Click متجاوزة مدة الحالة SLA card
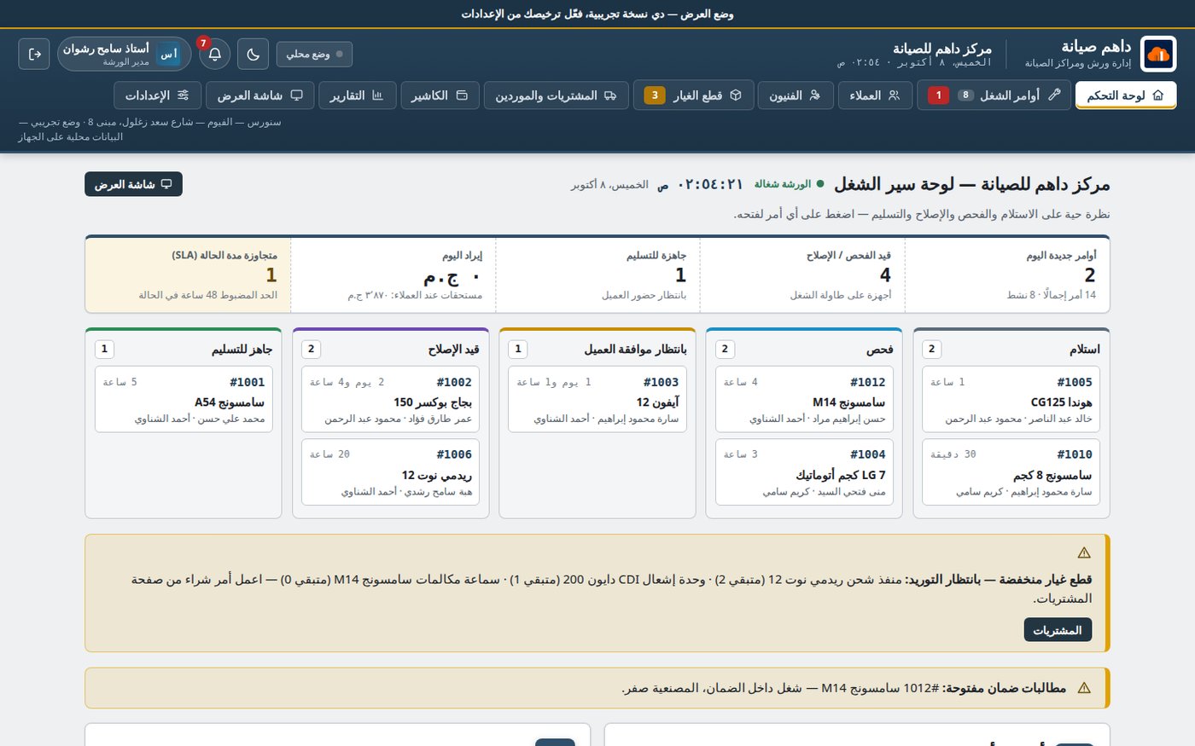Image resolution: width=1195 pixels, height=746 pixels. [188, 275]
